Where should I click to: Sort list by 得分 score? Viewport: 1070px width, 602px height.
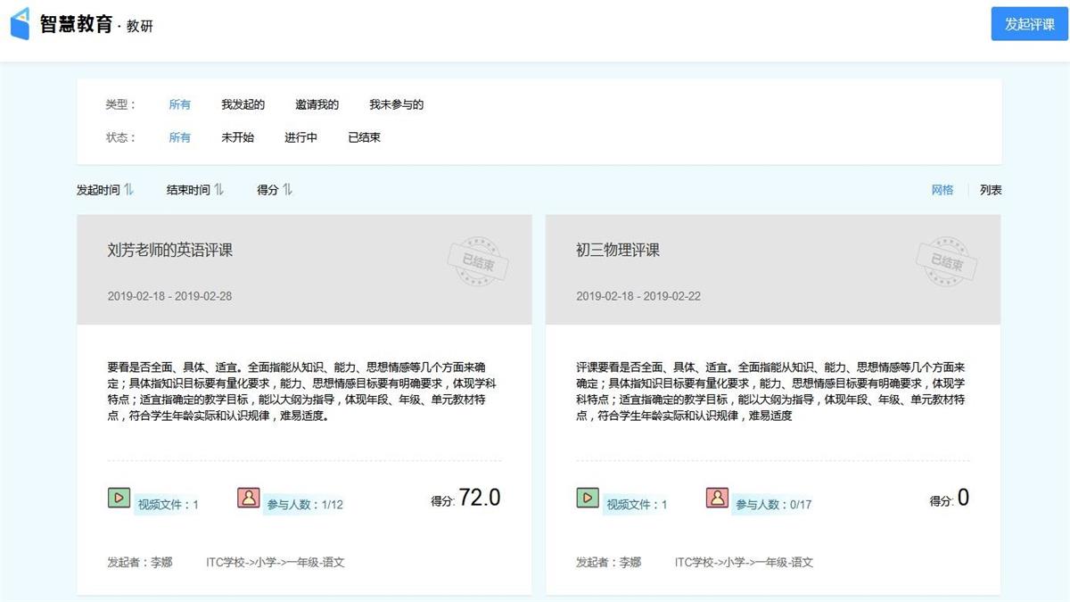287,190
